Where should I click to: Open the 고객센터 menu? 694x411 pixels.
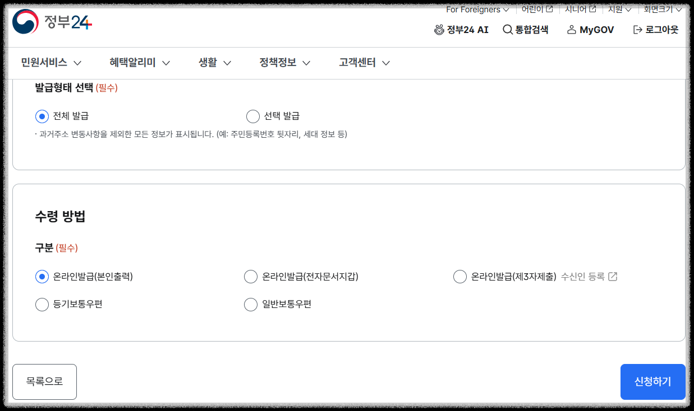click(x=357, y=63)
